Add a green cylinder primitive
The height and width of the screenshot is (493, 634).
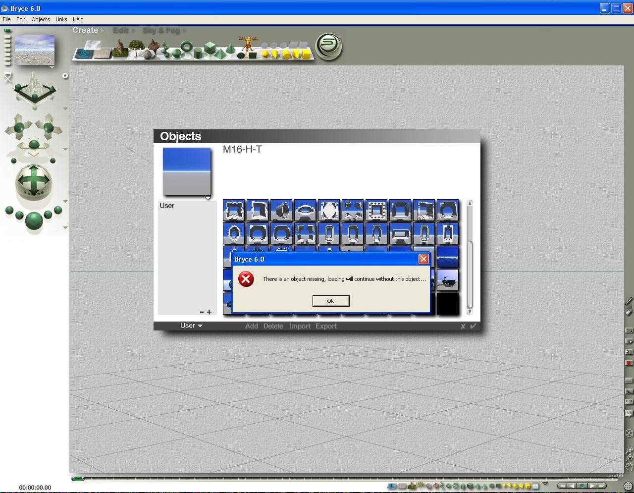(197, 53)
